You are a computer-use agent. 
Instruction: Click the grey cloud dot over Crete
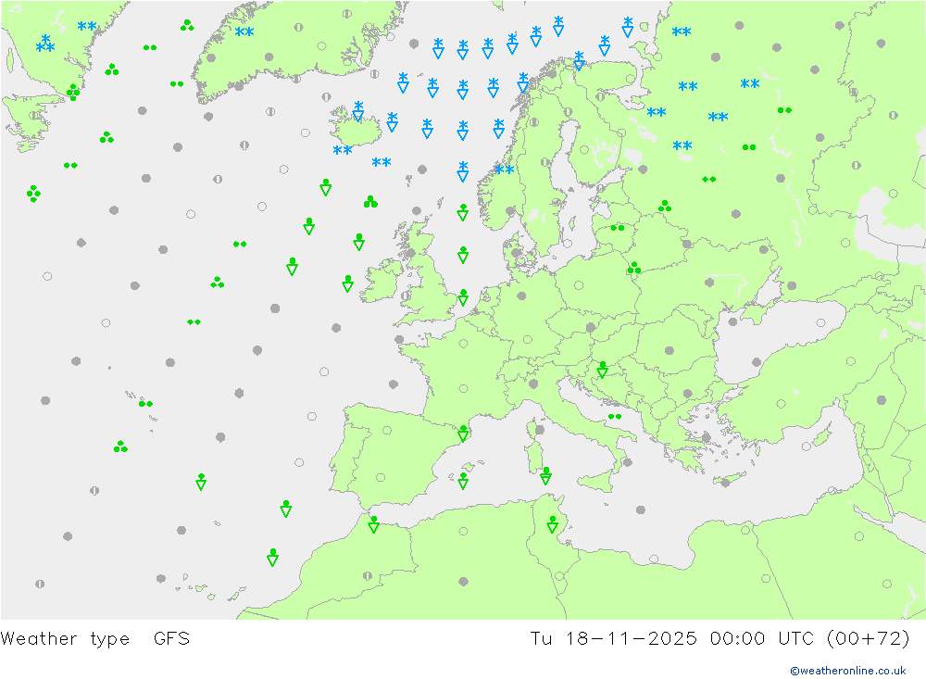(x=725, y=483)
